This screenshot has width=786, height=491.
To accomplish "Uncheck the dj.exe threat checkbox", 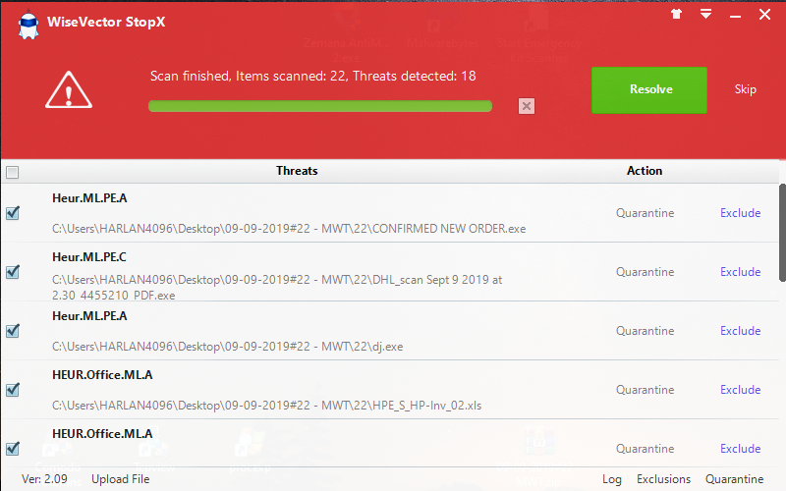I will tap(13, 331).
